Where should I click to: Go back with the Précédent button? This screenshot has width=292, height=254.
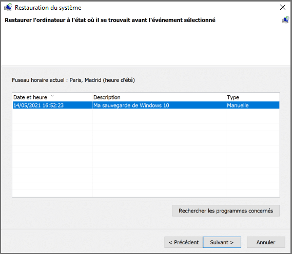184,242
